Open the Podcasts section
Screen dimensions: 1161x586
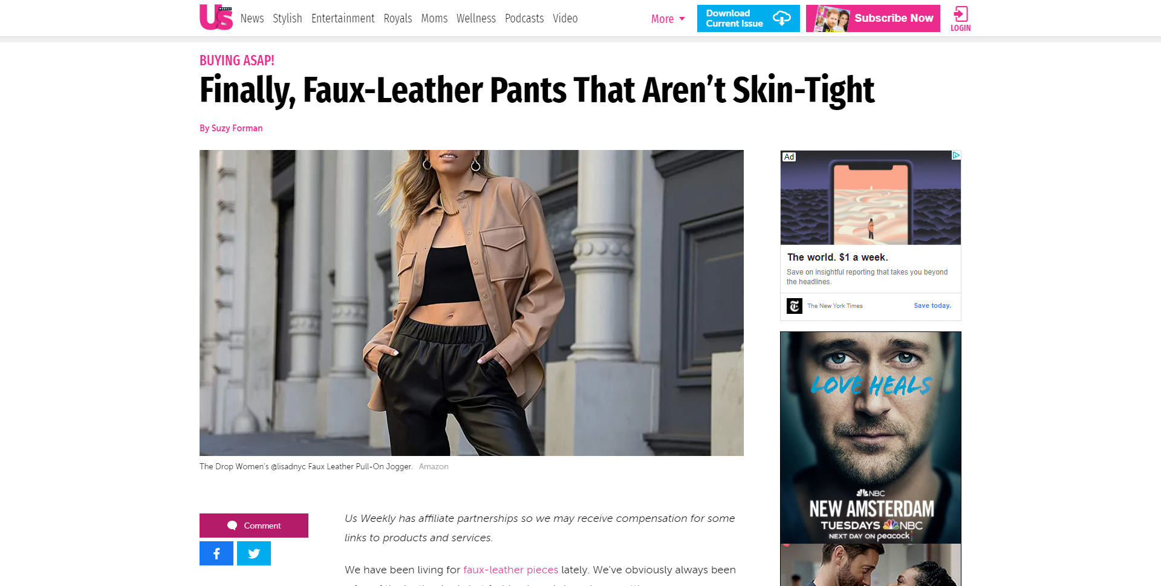[524, 19]
